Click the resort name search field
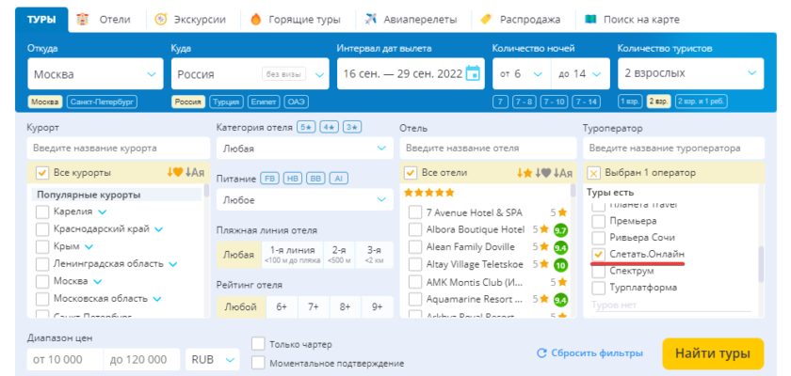This screenshot has height=376, width=791. coord(119,149)
